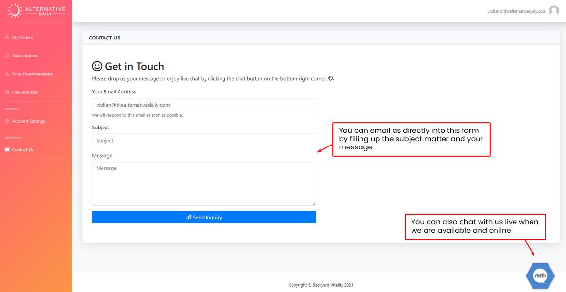Click inside the Message text area
The width and height of the screenshot is (566, 292).
(204, 183)
